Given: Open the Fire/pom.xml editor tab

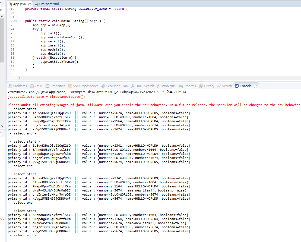Looking at the screenshot, I should tap(47, 4).
